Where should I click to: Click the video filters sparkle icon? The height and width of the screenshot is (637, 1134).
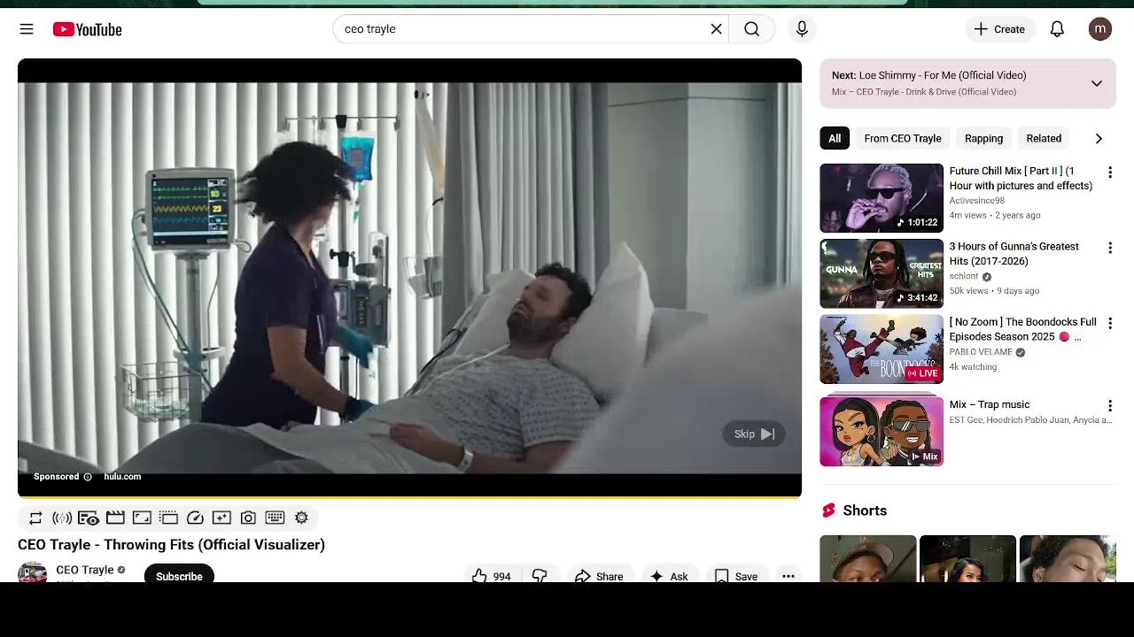point(221,518)
